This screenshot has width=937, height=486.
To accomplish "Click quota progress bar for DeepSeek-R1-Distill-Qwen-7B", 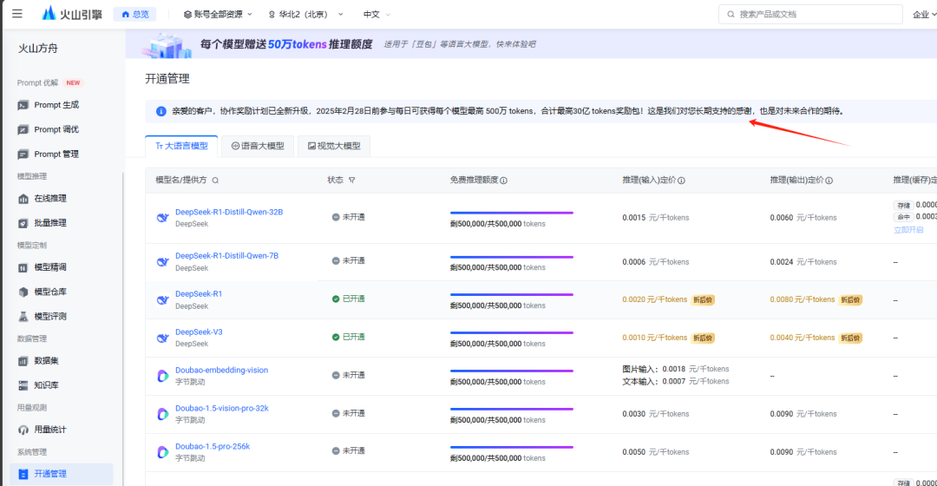I will (x=512, y=257).
